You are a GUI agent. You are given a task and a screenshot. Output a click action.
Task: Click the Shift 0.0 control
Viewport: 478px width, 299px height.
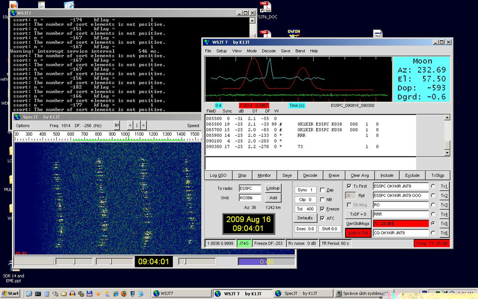click(x=330, y=229)
